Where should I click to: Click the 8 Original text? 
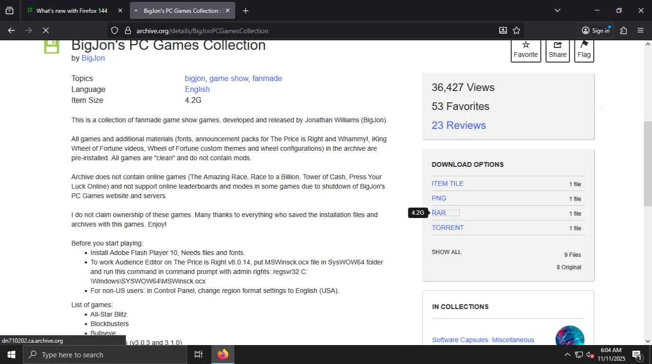point(569,267)
